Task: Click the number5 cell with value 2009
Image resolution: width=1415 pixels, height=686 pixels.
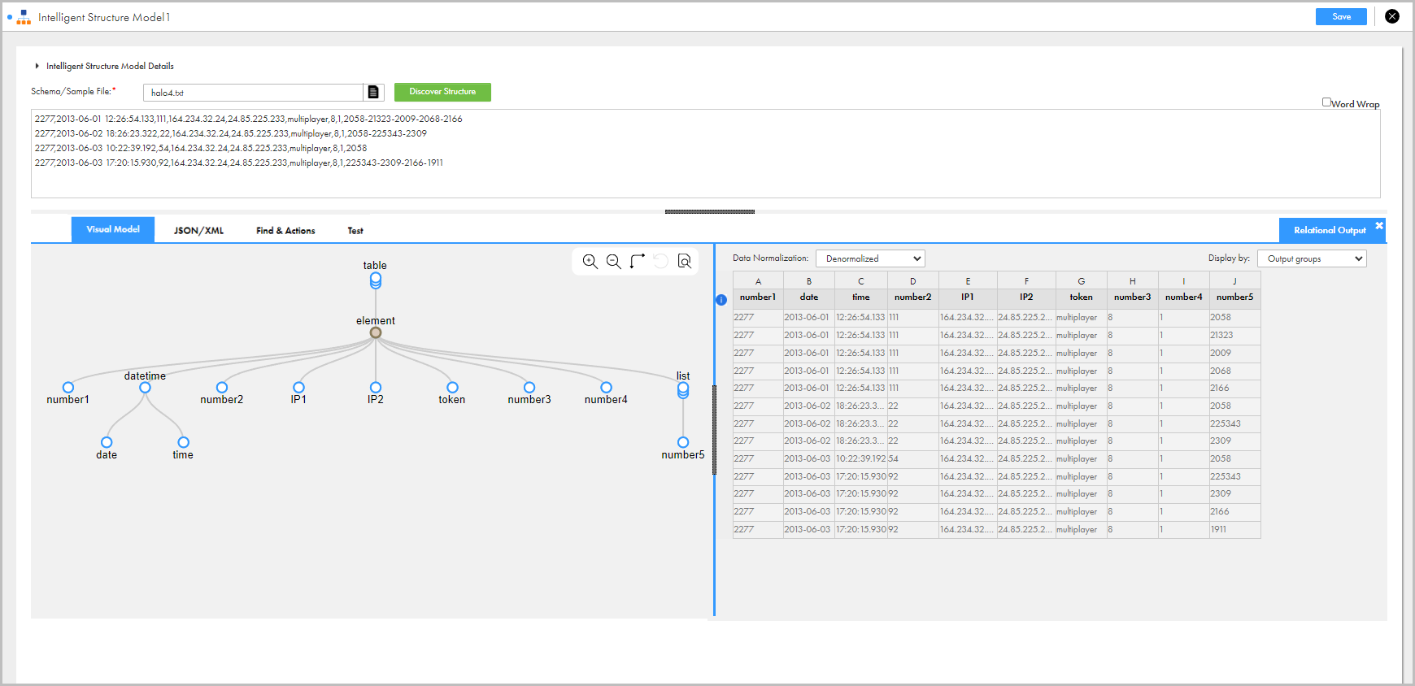Action: 1235,354
